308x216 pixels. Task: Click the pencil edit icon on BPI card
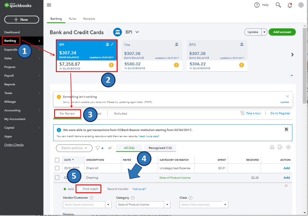(x=112, y=44)
